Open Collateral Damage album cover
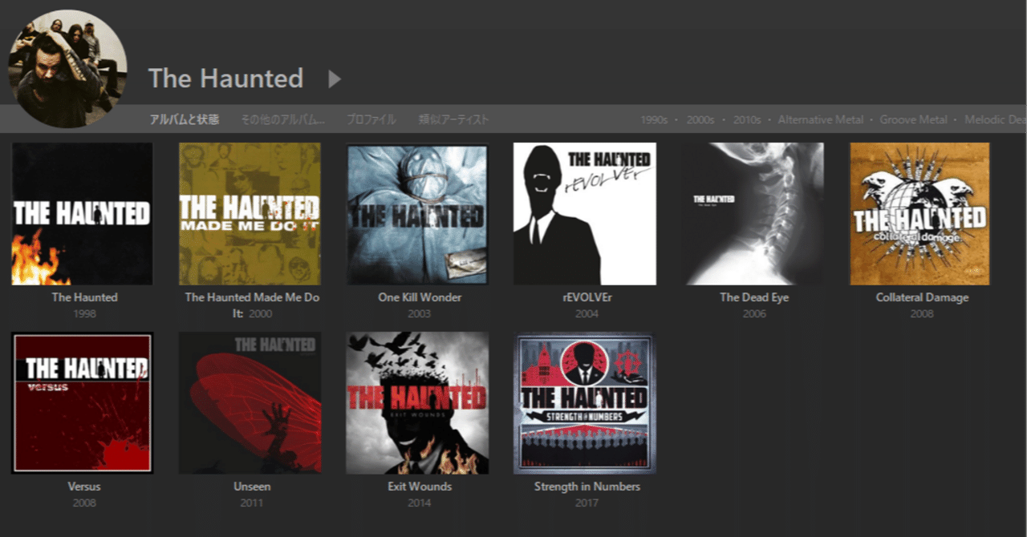This screenshot has height=537, width=1027. (920, 214)
